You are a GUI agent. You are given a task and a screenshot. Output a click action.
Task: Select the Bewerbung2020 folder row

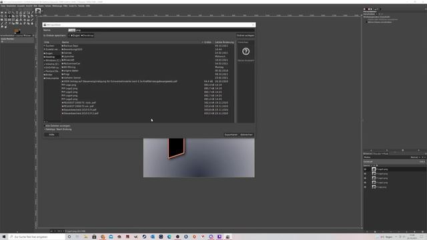tap(147, 49)
